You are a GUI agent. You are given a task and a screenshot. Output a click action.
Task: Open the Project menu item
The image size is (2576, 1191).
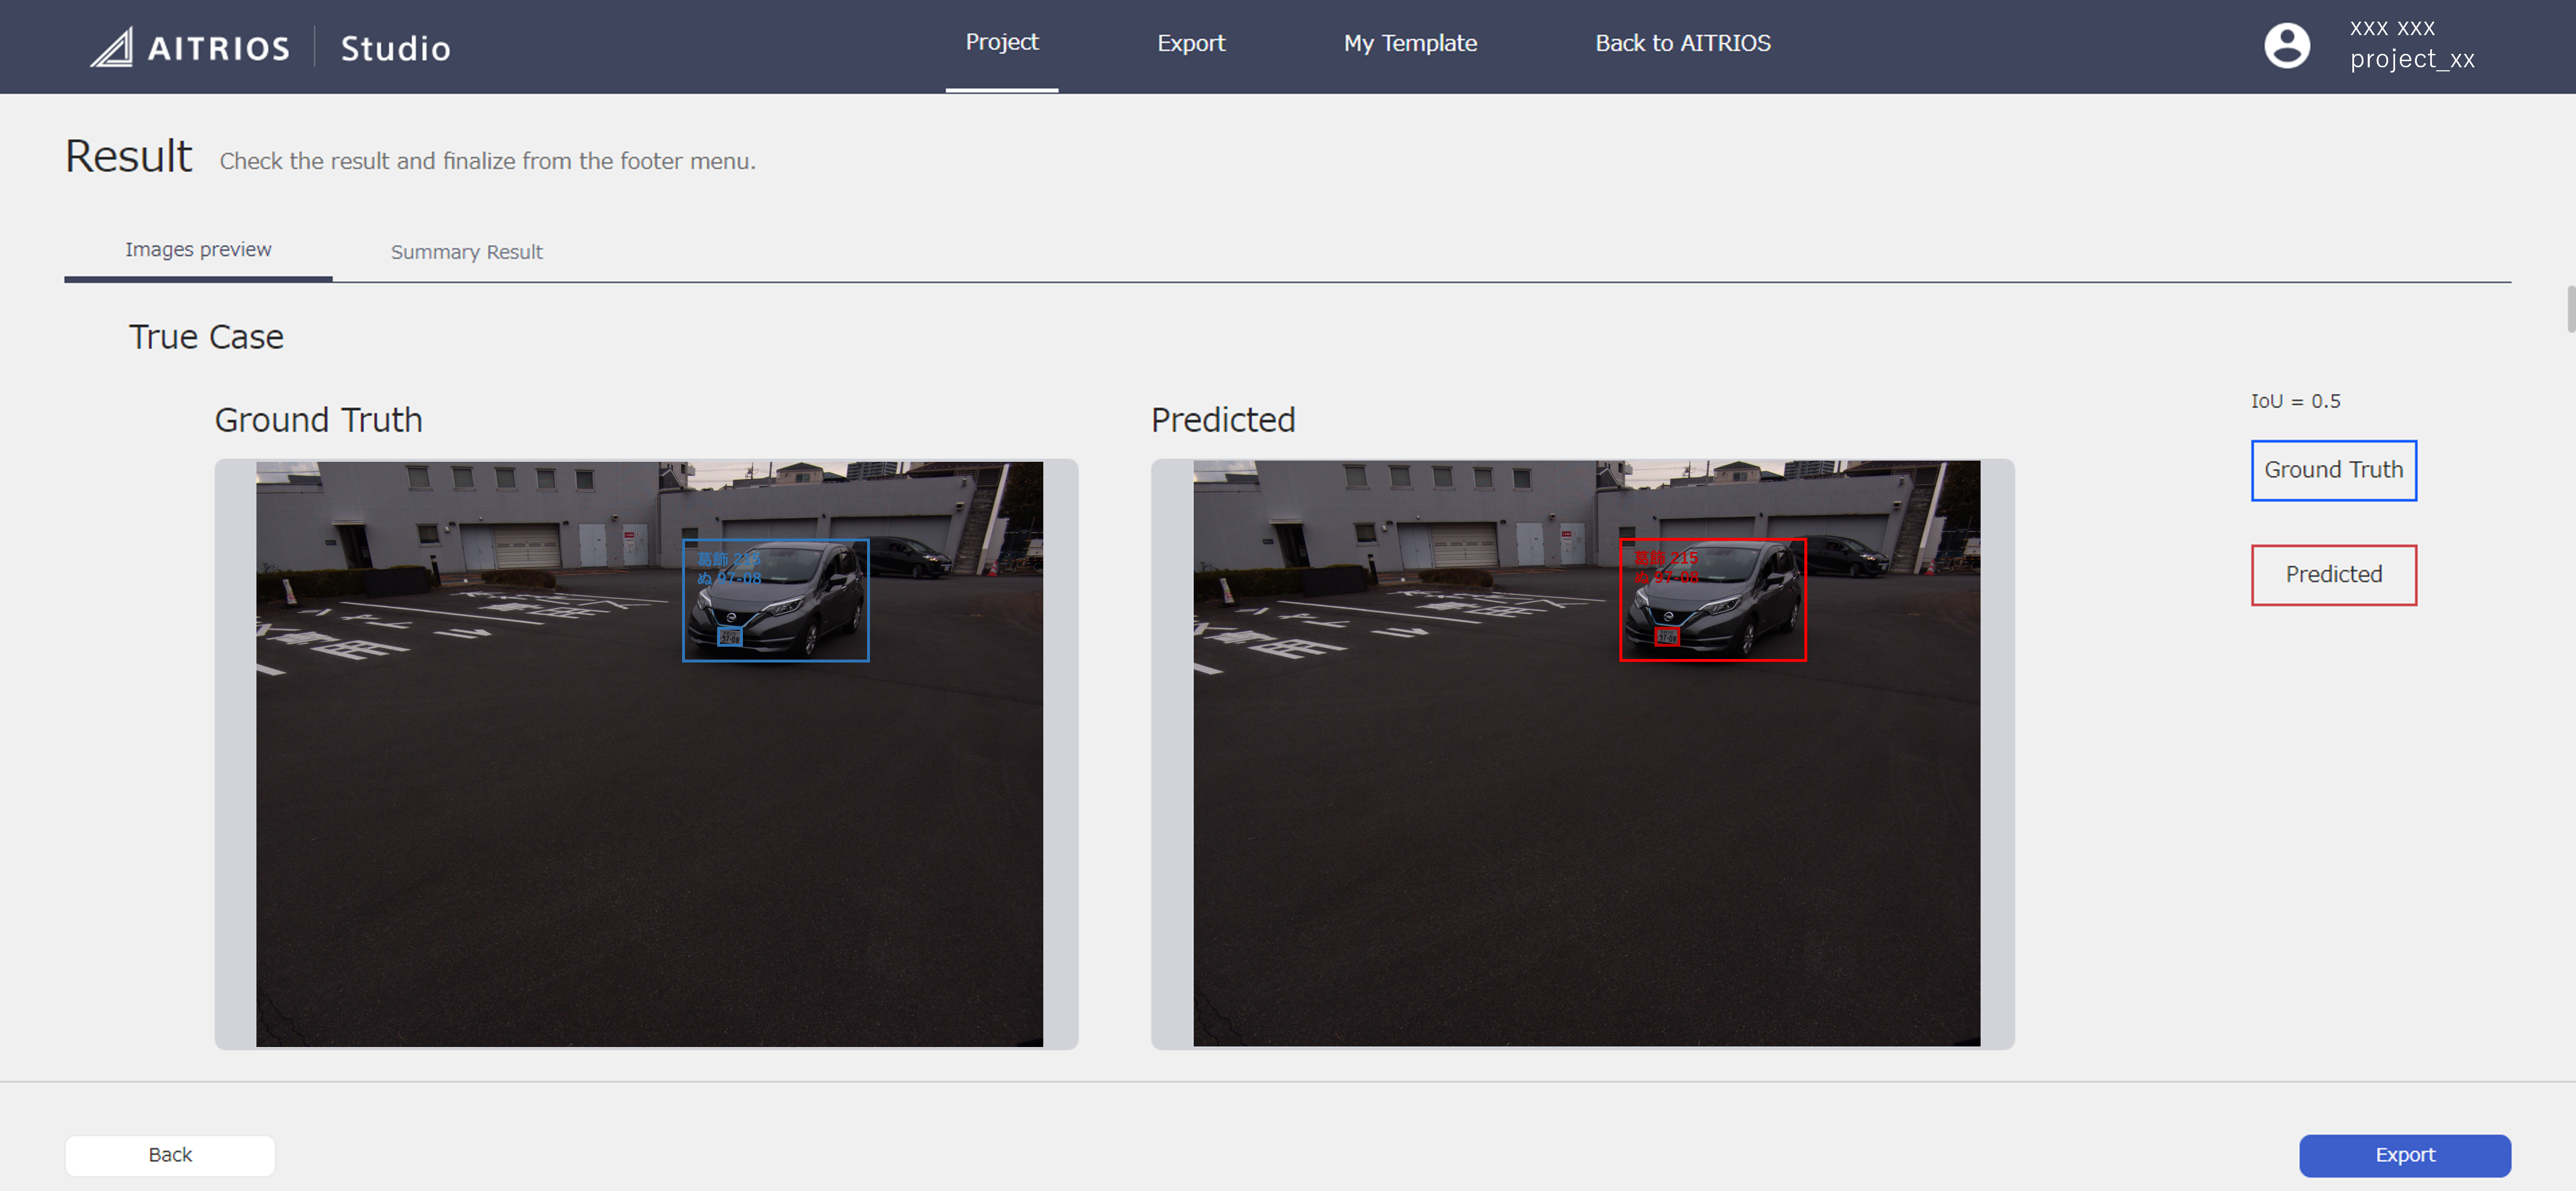tap(1001, 42)
